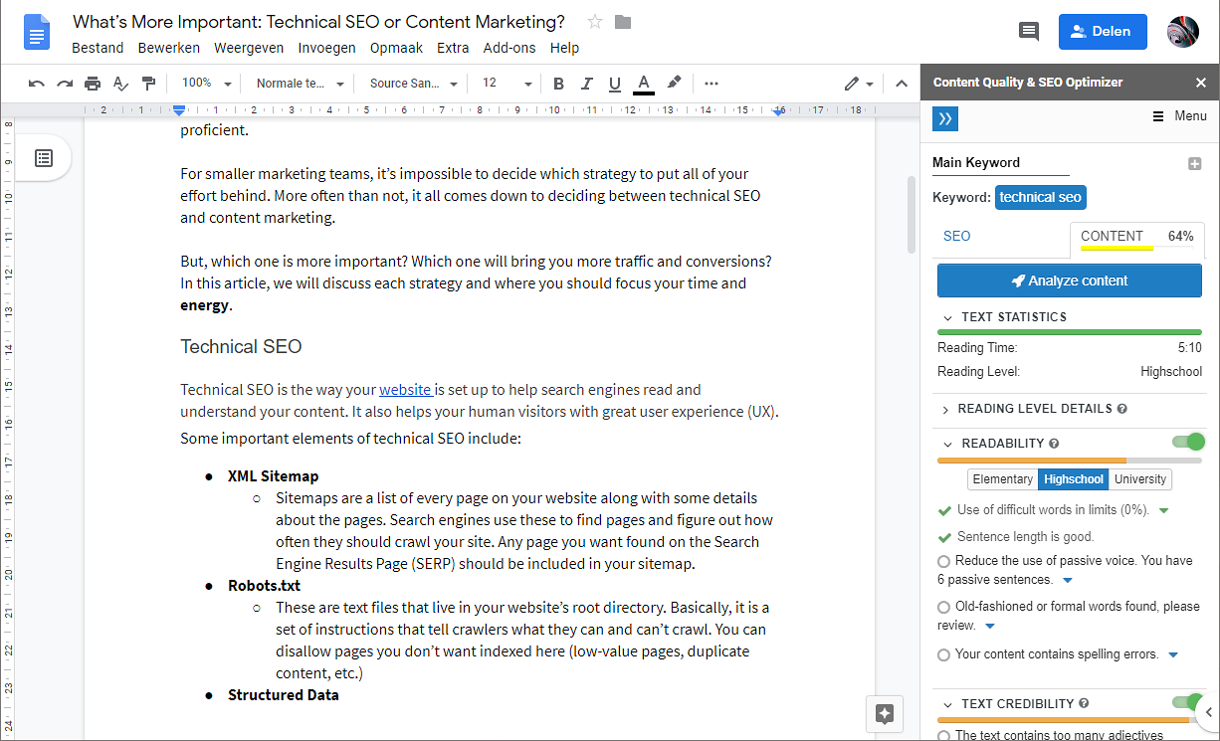Select the Paint format roller icon
1220x741 pixels.
point(148,84)
